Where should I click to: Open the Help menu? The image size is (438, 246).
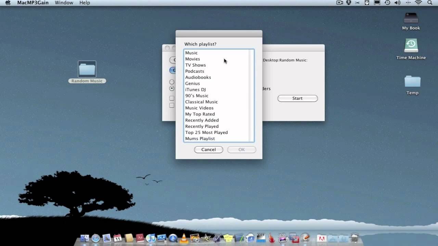[x=85, y=3]
